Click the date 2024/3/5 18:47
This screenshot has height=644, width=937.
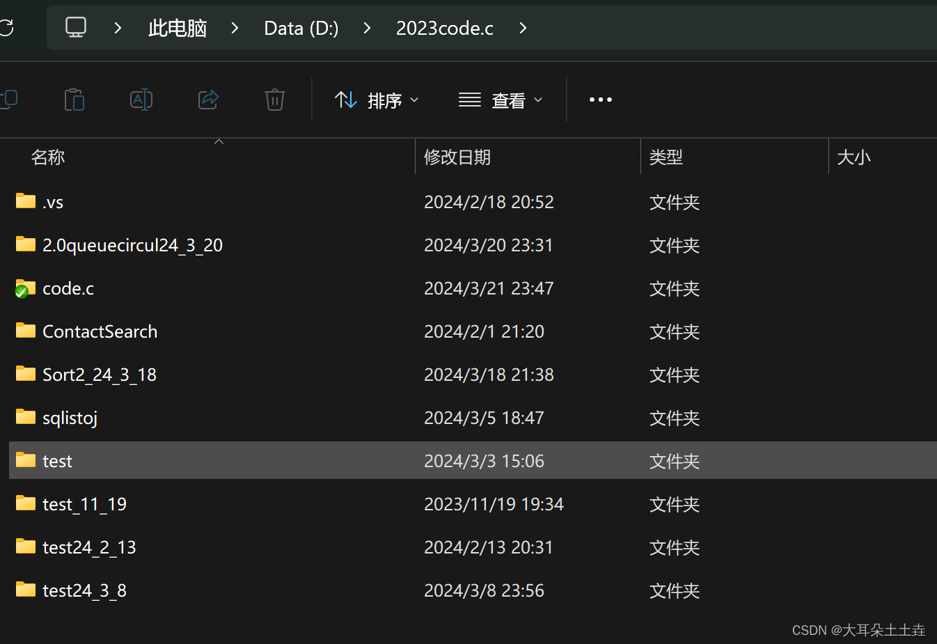click(484, 418)
